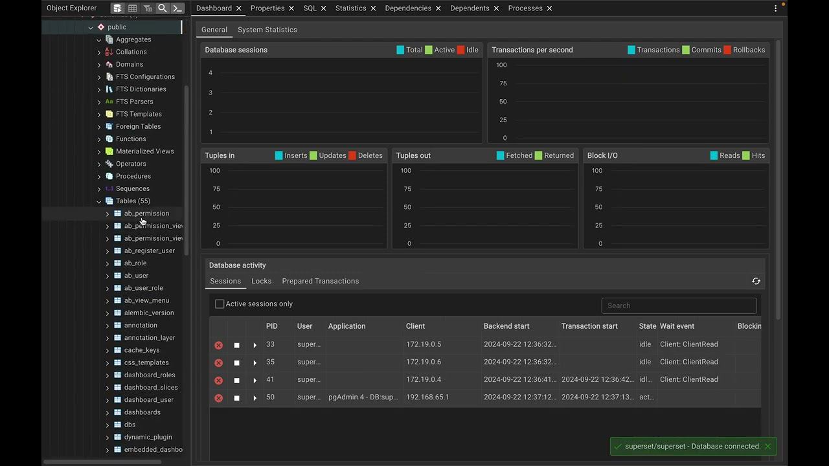Expand details row for PID 41
The height and width of the screenshot is (466, 829).
point(255,381)
